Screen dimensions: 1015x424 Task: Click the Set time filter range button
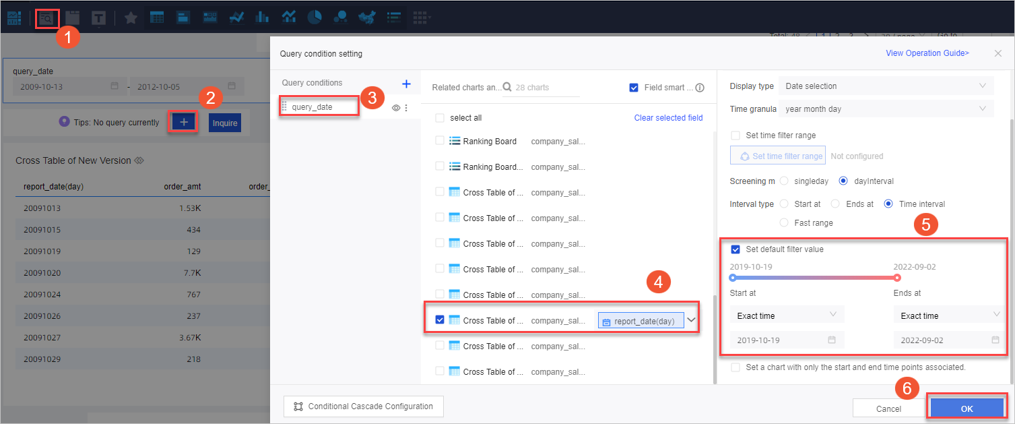click(x=777, y=156)
